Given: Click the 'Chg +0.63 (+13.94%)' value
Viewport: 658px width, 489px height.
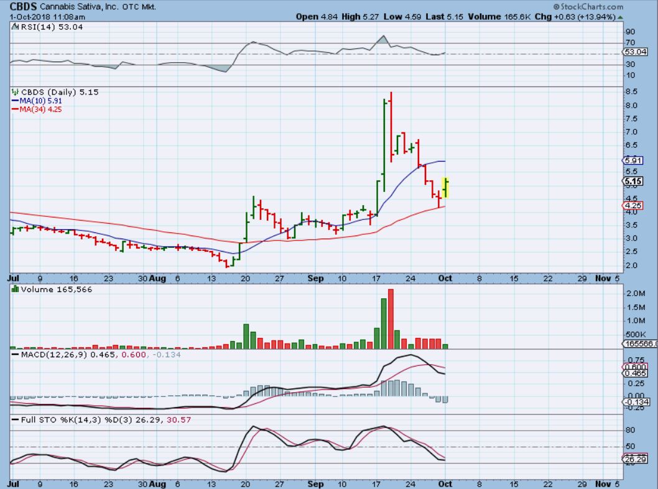Looking at the screenshot, I should (575, 17).
